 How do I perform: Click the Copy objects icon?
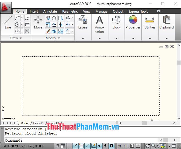click(x=48, y=18)
